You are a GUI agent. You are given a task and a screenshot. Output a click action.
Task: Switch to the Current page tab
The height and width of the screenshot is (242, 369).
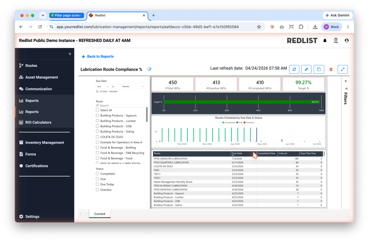[100, 214]
